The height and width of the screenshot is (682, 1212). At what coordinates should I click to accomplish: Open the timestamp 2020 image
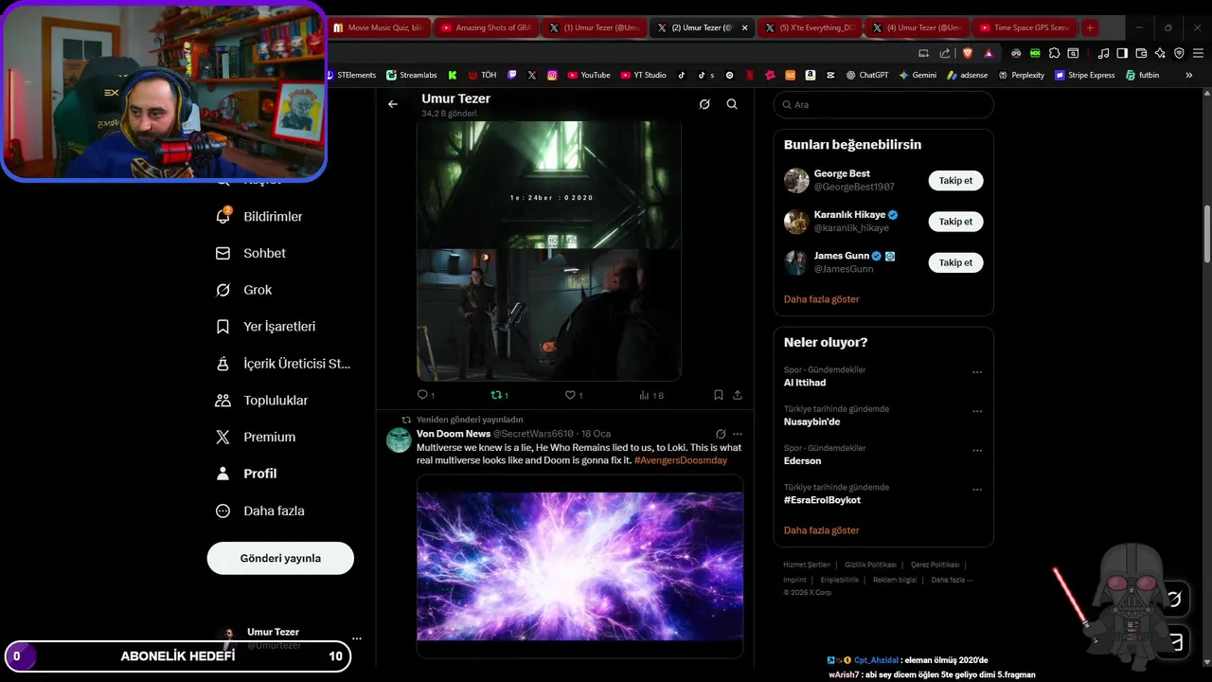point(549,185)
